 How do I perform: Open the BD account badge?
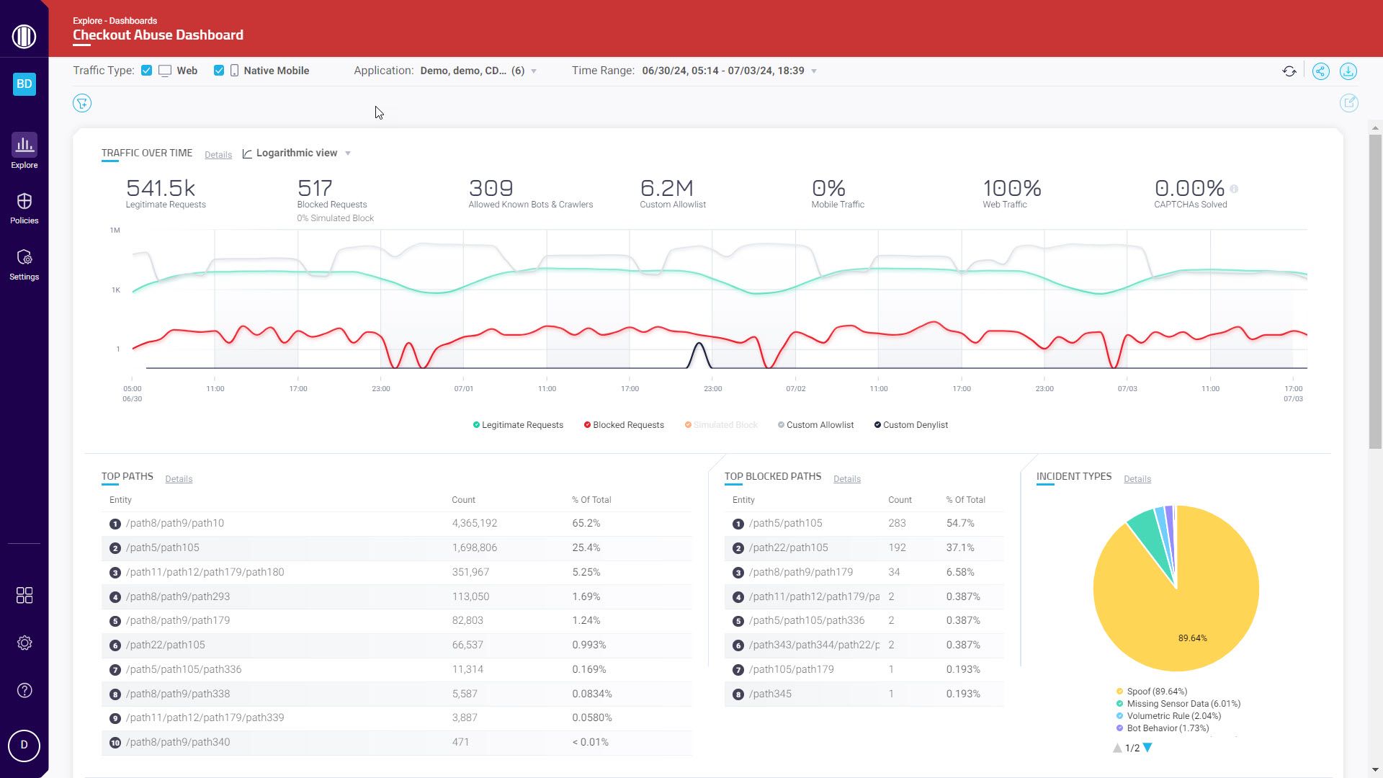[24, 84]
